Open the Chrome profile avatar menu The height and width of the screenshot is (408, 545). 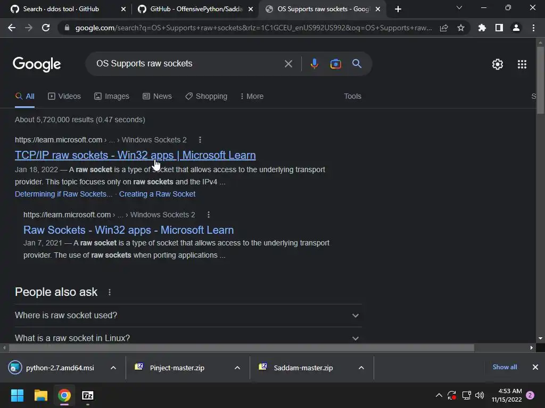pyautogui.click(x=516, y=28)
